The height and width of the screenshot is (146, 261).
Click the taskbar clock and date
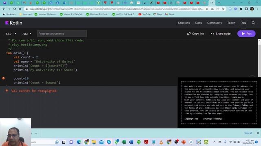(248, 142)
